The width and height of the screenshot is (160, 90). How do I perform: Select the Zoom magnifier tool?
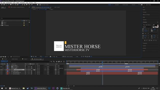tap(6, 5)
